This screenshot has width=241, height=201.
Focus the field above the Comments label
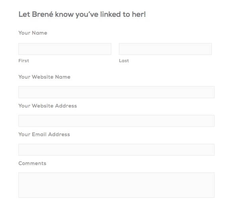[x=116, y=150]
